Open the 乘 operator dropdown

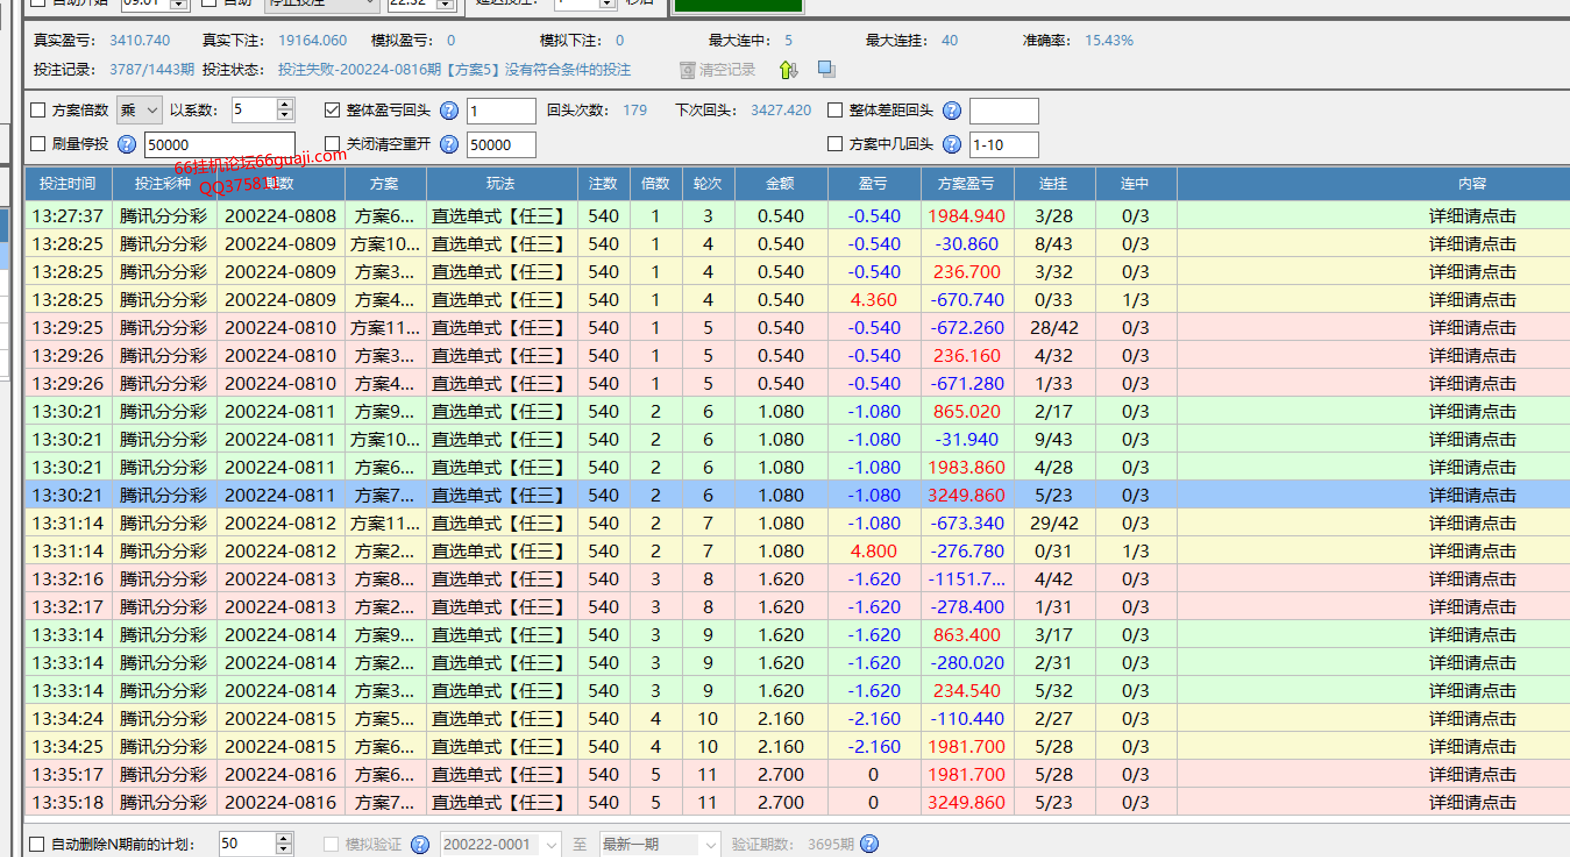pyautogui.click(x=140, y=111)
